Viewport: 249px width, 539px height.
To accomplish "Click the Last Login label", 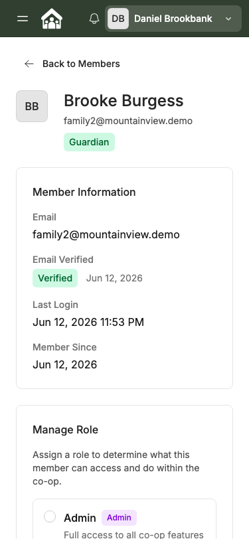I will [x=55, y=305].
